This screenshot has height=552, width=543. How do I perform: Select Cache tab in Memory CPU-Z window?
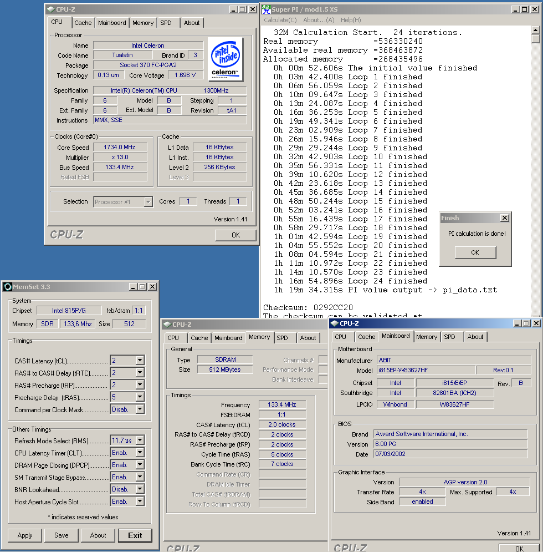199,338
